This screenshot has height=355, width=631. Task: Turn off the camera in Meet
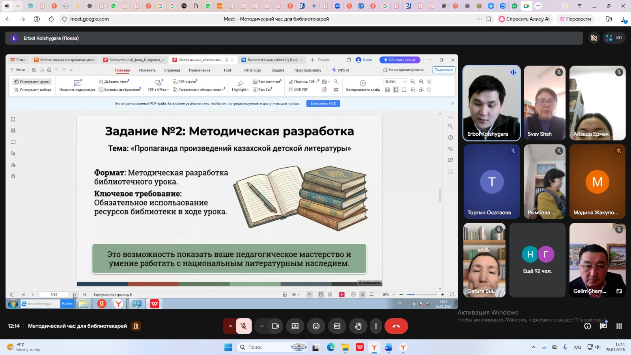(276, 326)
